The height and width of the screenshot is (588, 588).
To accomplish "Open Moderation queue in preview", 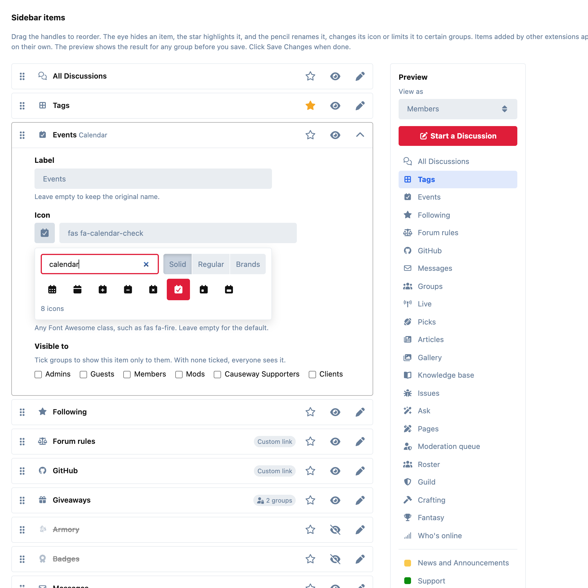I will (458, 446).
